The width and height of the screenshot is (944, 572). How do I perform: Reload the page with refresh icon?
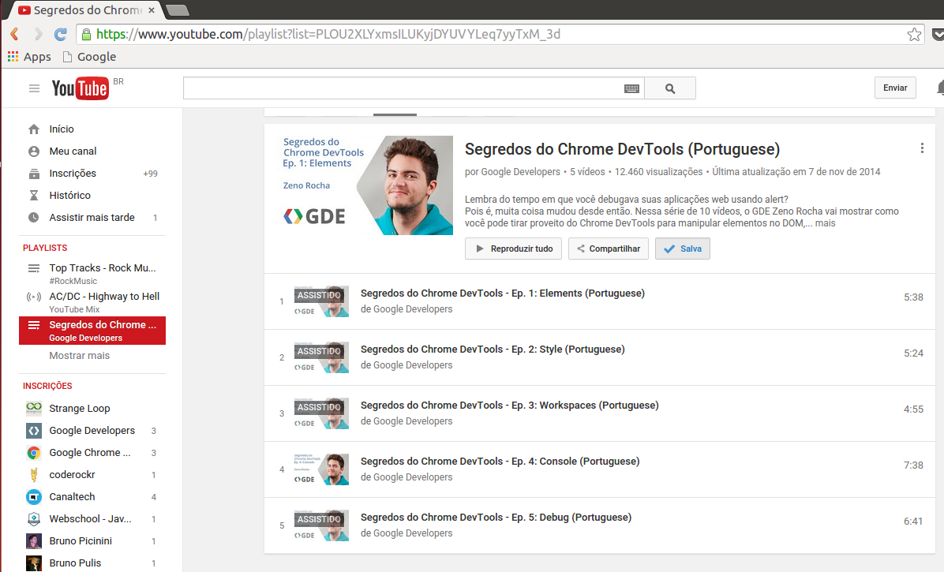[60, 34]
